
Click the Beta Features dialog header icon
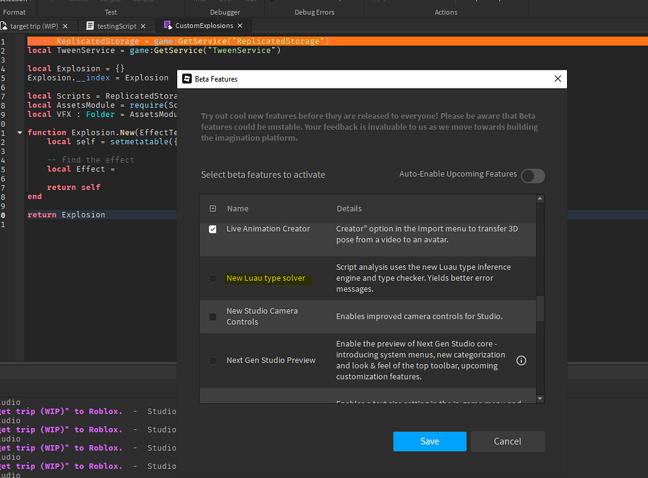click(187, 79)
